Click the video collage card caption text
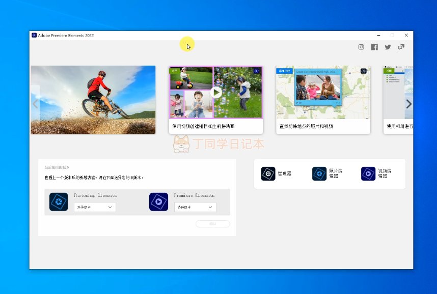Screen dimensions: 437x294 [x=203, y=126]
